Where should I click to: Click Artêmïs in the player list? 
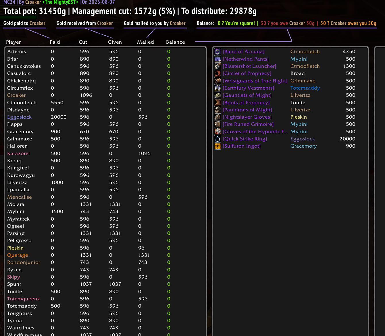click(16, 51)
